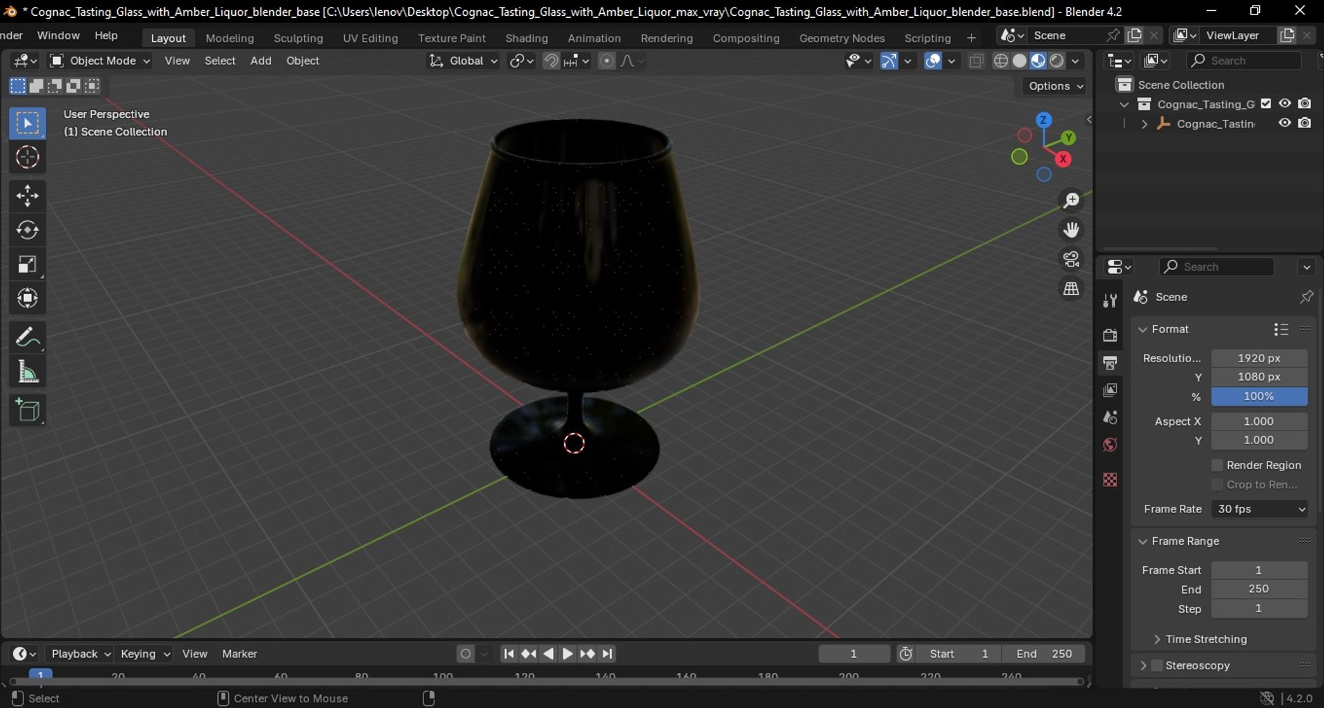Open the World properties tab
This screenshot has height=708, width=1324.
pos(1110,445)
